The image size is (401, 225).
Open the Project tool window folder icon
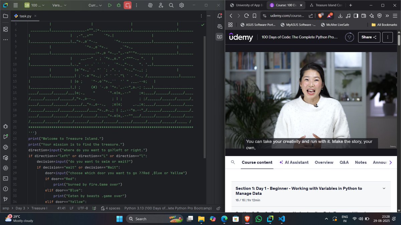(5, 16)
